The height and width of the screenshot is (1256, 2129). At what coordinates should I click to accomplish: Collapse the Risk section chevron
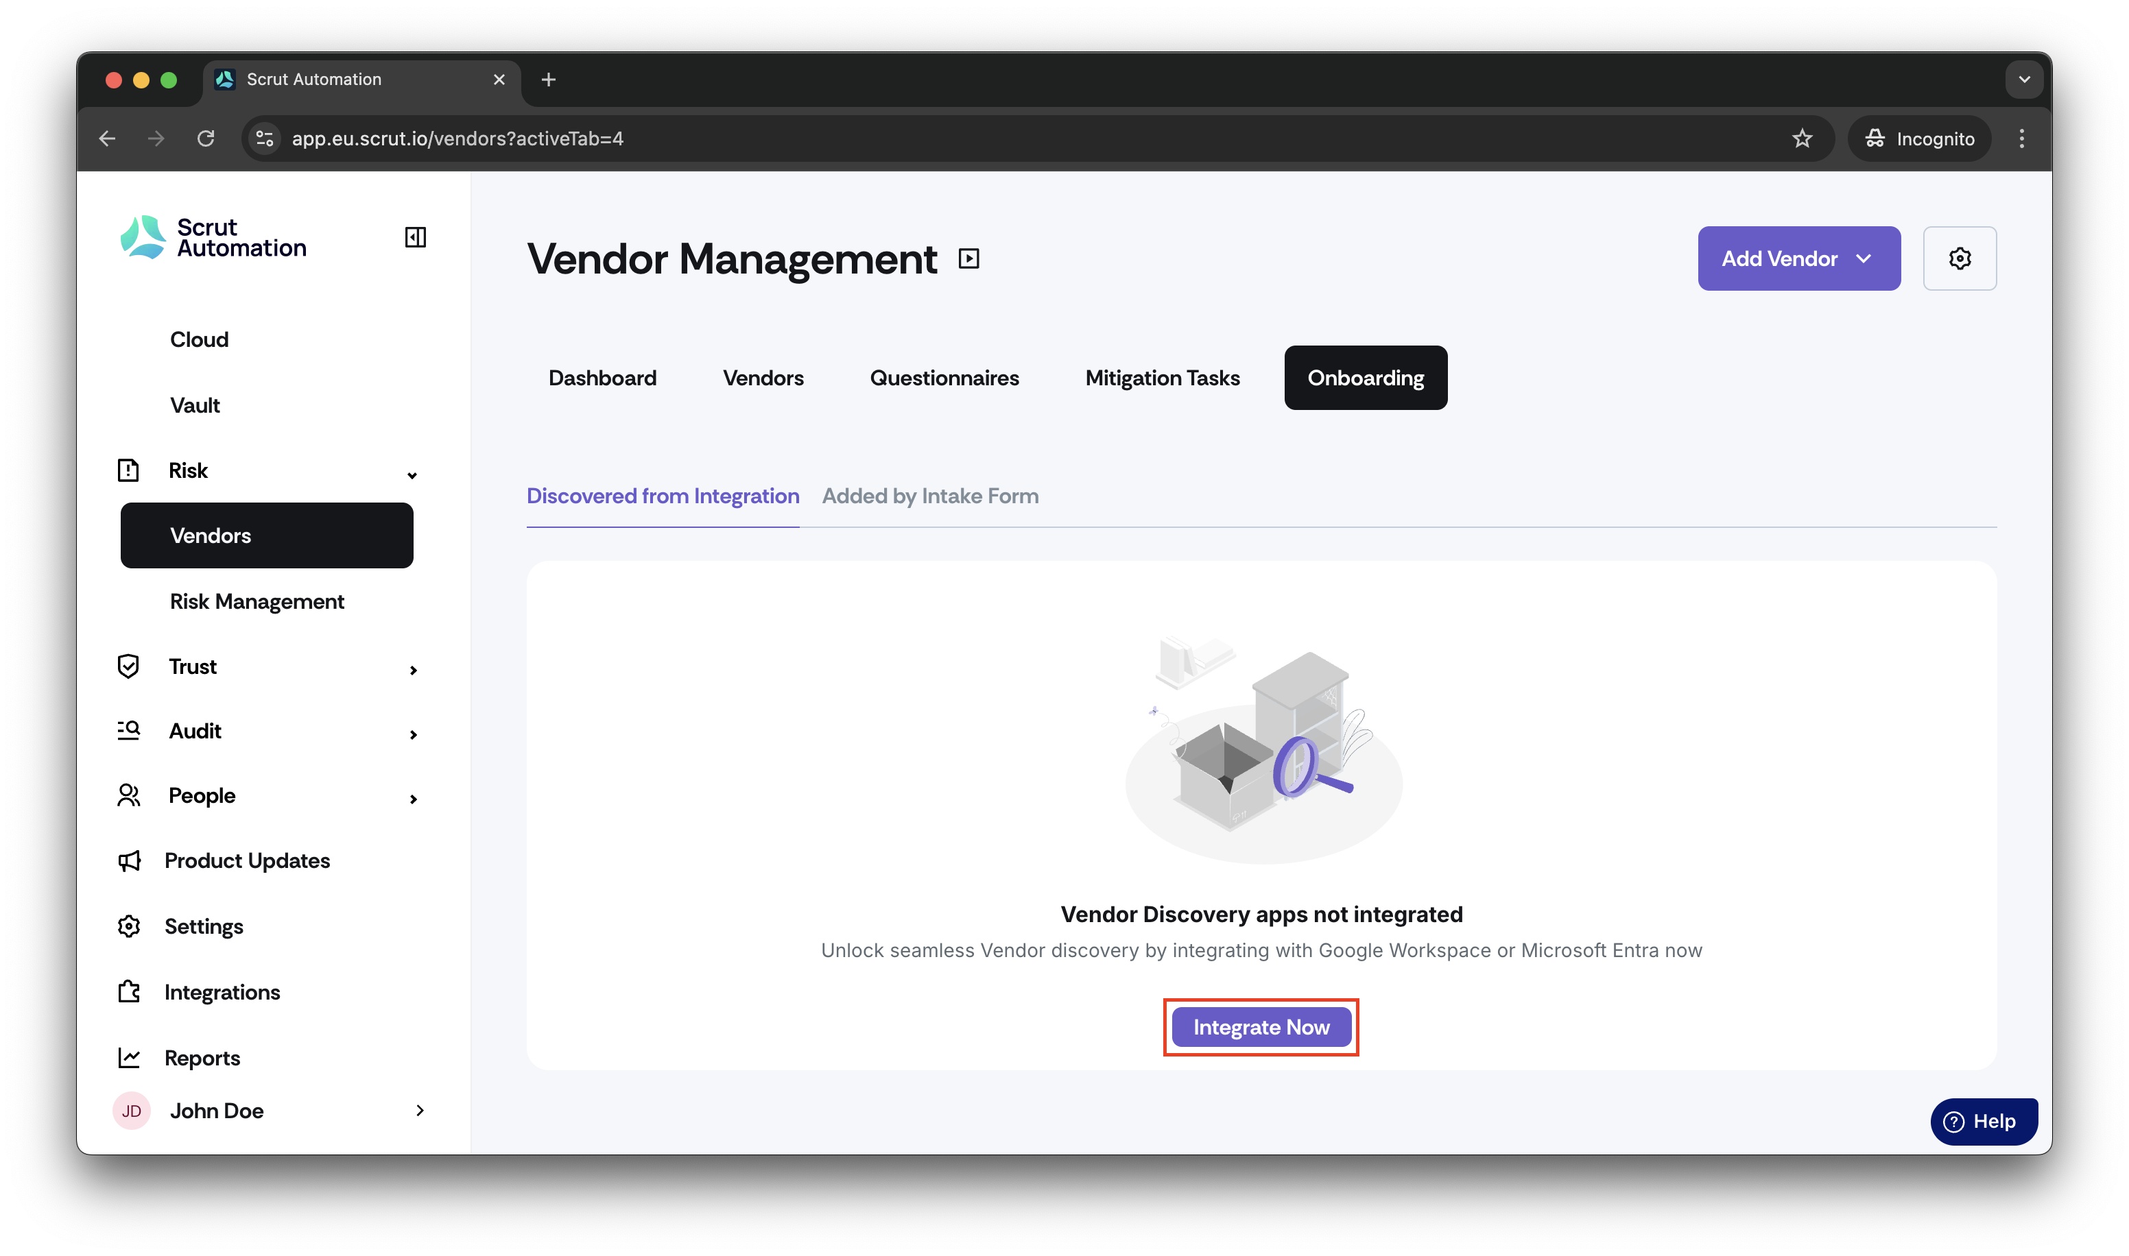click(x=412, y=475)
